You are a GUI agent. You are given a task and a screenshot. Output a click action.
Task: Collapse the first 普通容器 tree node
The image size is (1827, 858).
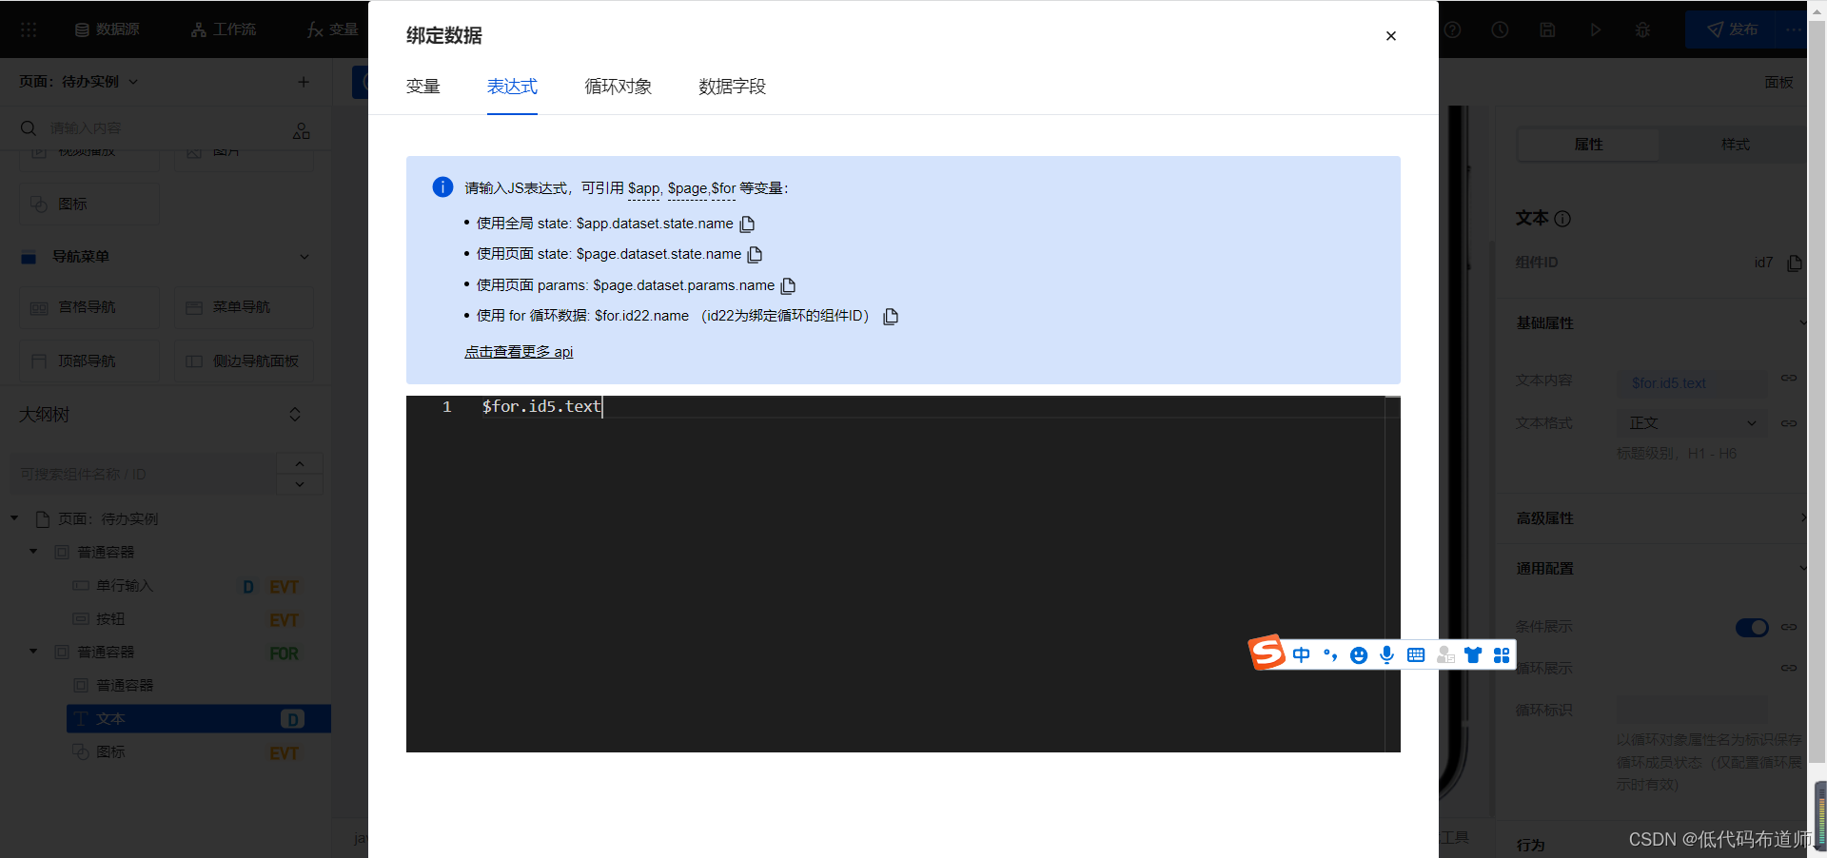pyautogui.click(x=33, y=552)
